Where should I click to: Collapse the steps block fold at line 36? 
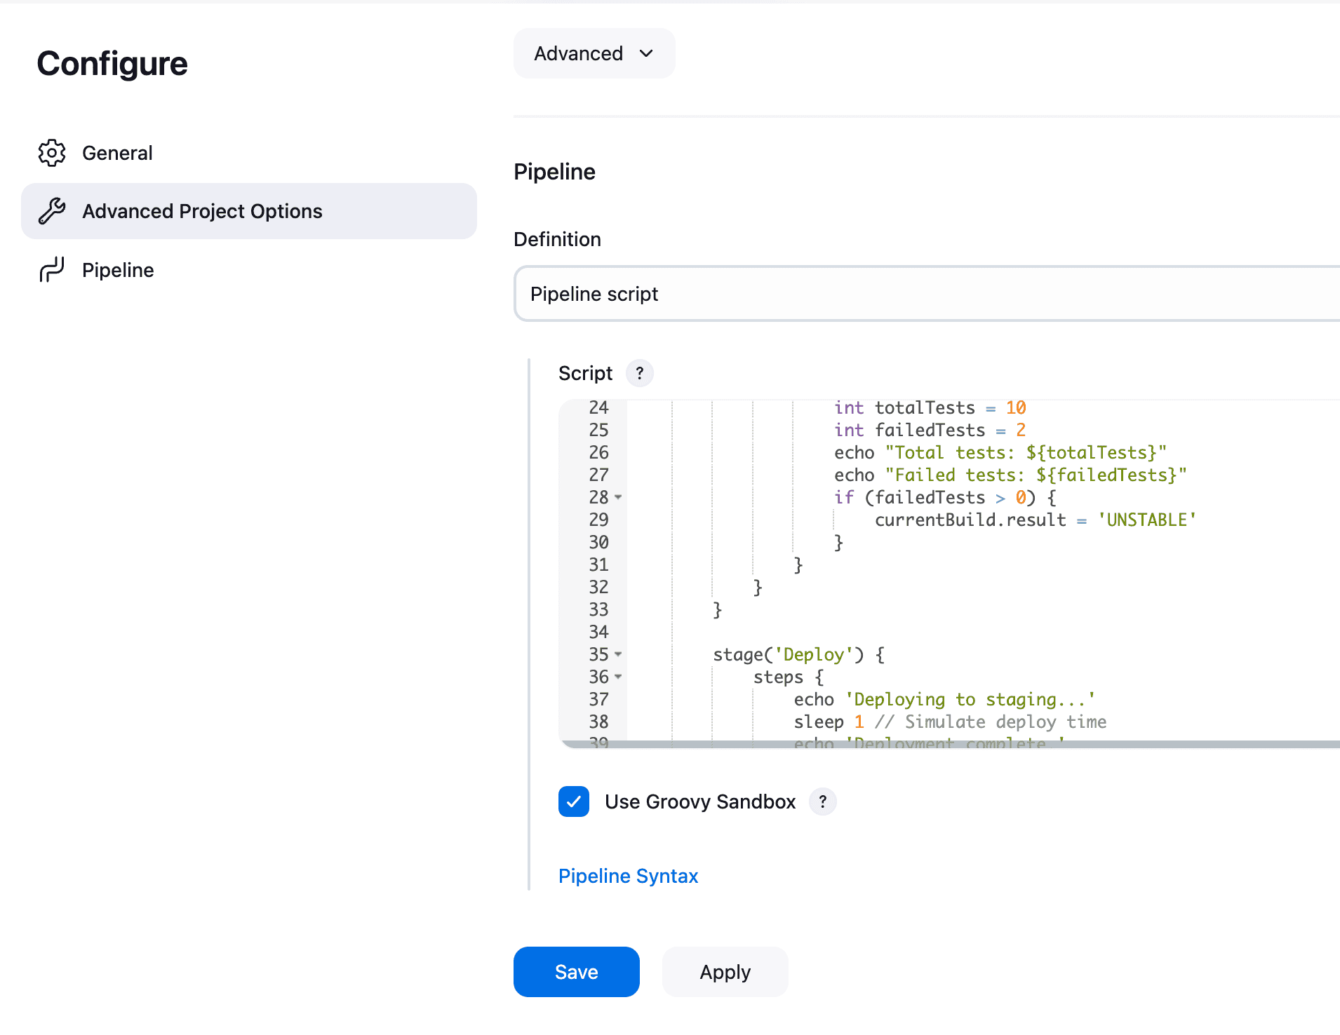click(617, 677)
